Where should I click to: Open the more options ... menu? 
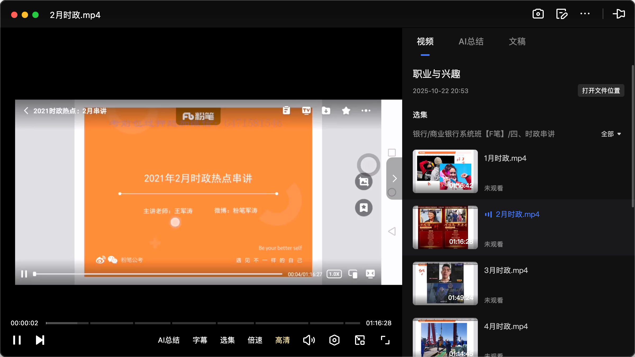(585, 14)
